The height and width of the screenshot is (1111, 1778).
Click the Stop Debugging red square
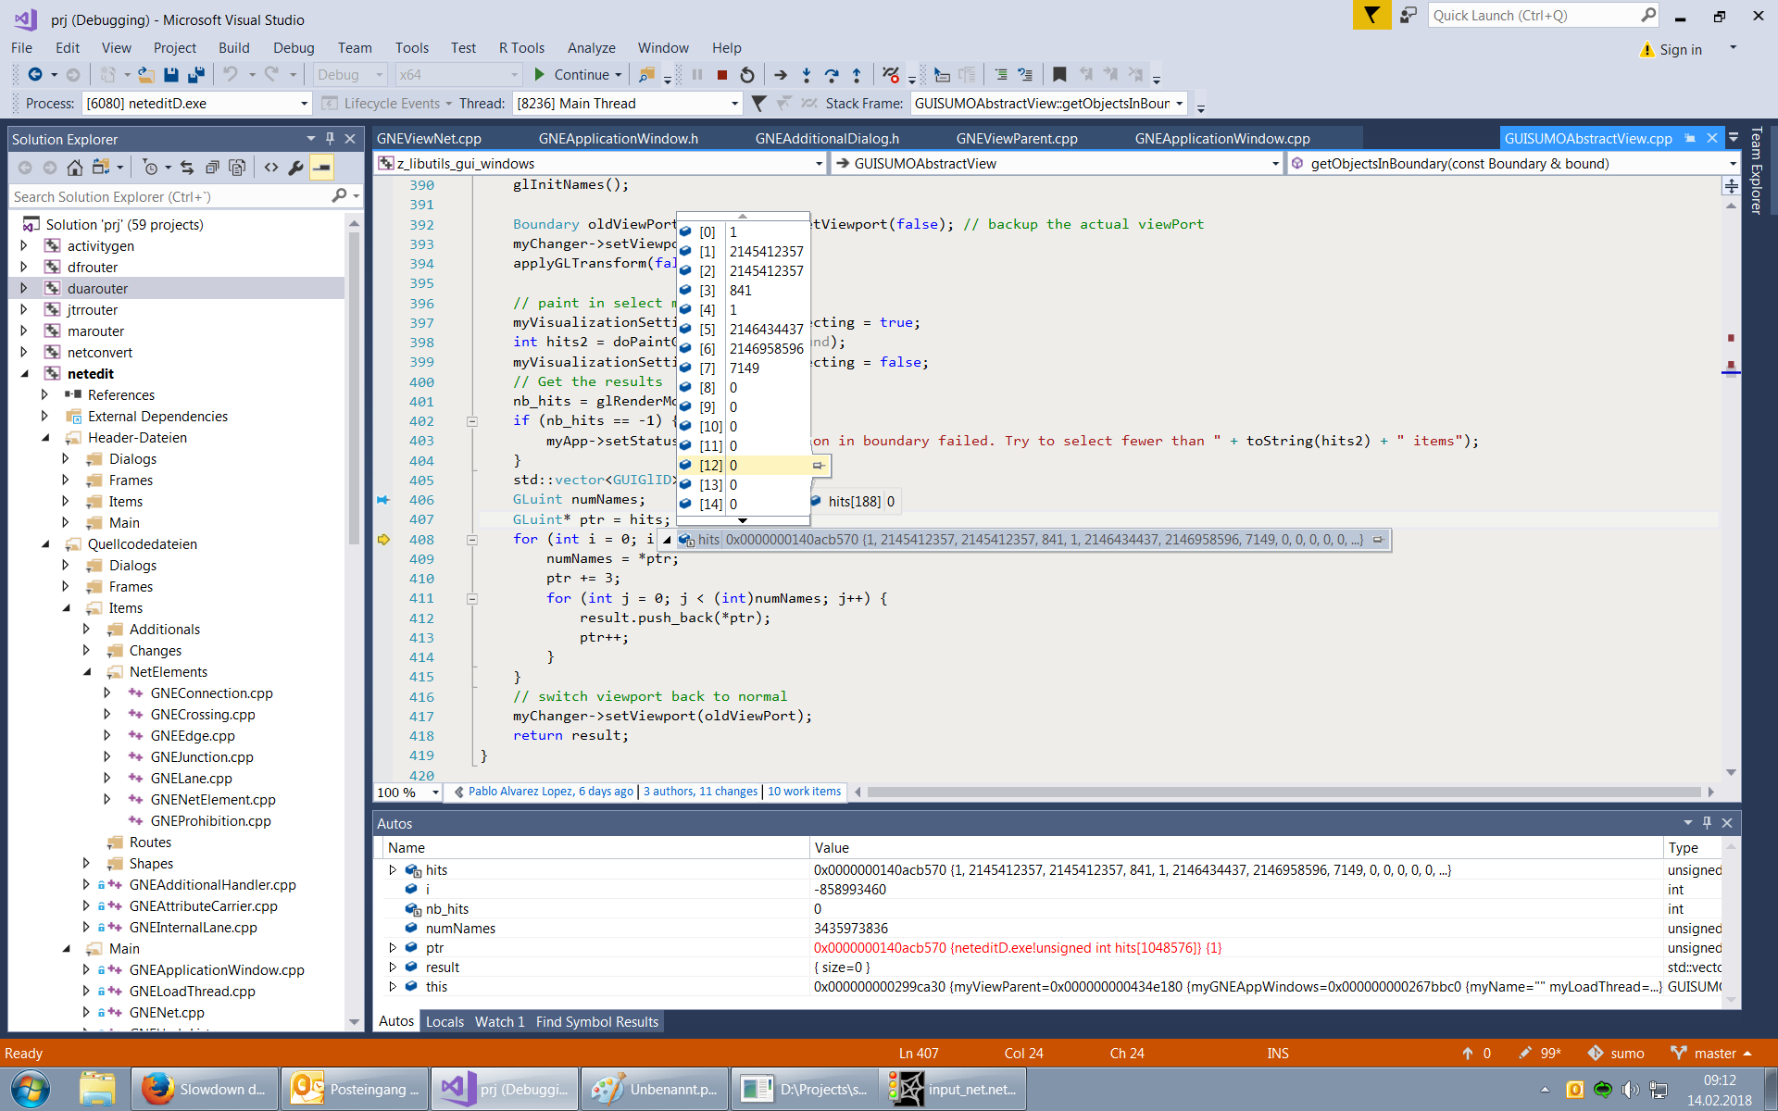point(722,74)
